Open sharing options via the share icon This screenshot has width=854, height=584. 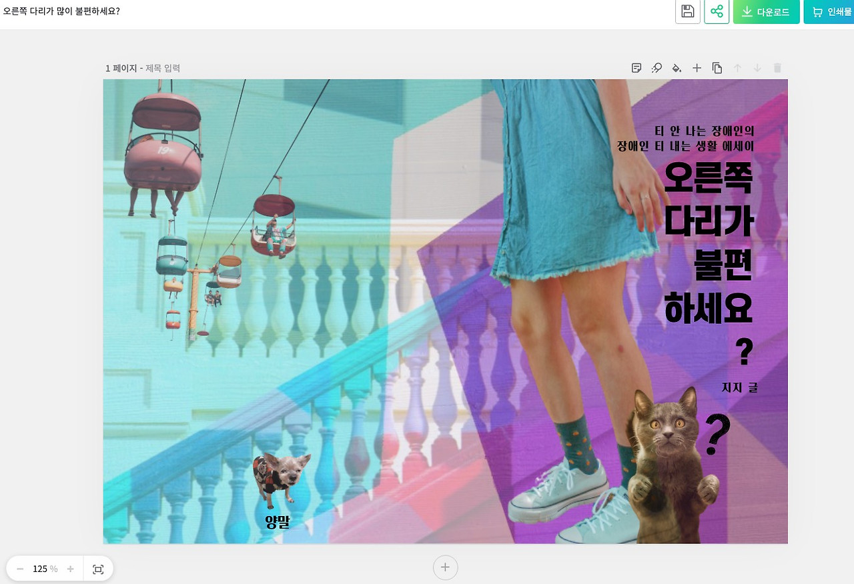coord(717,11)
